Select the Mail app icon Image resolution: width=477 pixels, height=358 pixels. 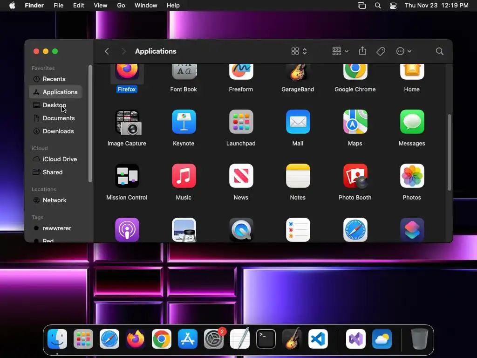[x=298, y=122]
